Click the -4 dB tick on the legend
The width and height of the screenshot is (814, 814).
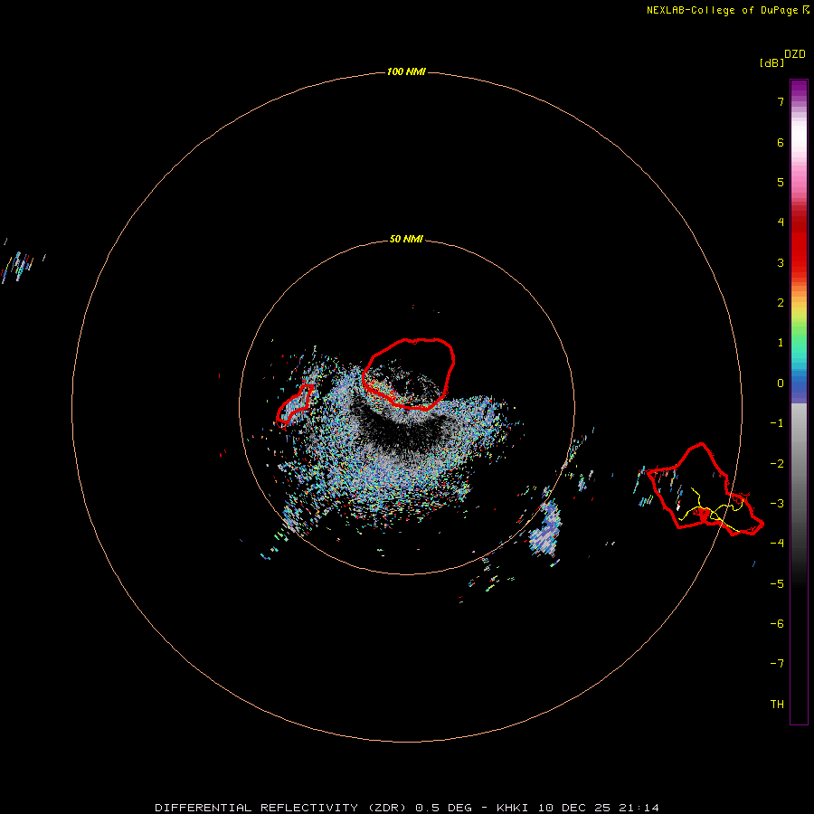click(777, 544)
